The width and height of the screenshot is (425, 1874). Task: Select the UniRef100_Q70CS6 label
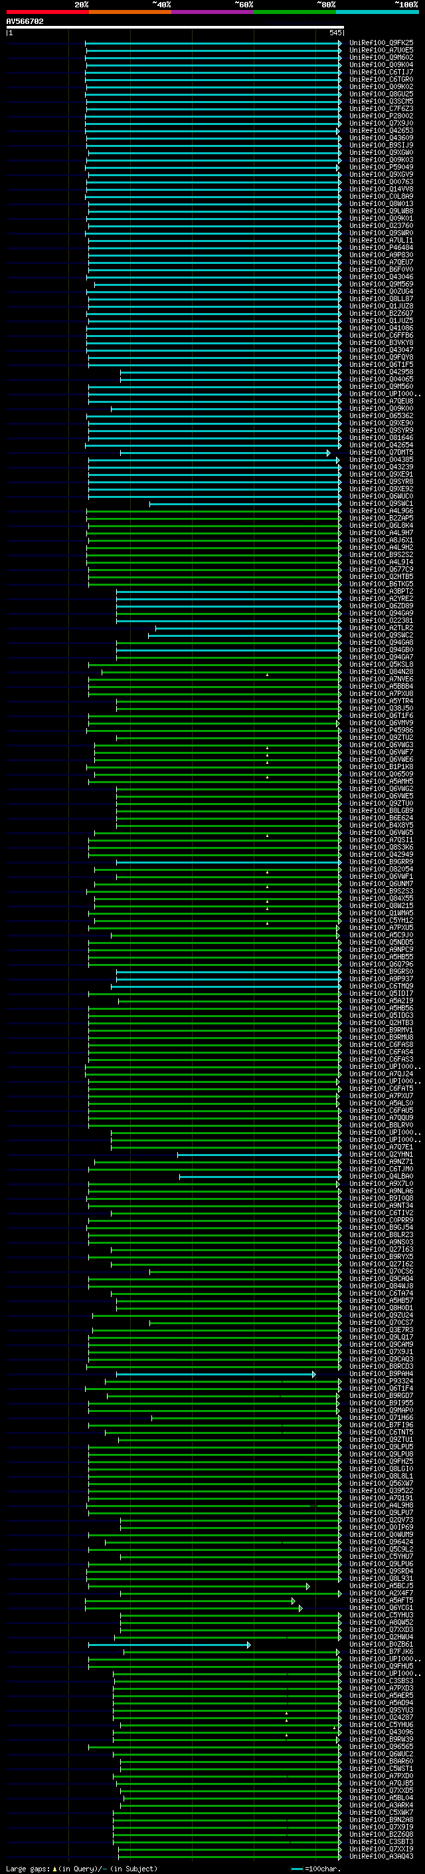381,1272
